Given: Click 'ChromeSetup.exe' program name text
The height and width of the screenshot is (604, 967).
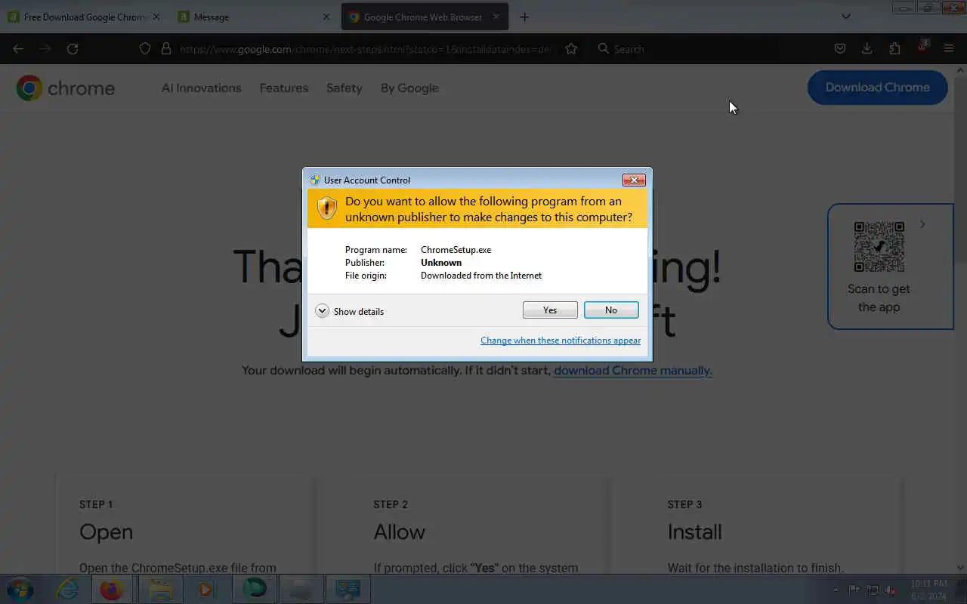Looking at the screenshot, I should click(456, 250).
